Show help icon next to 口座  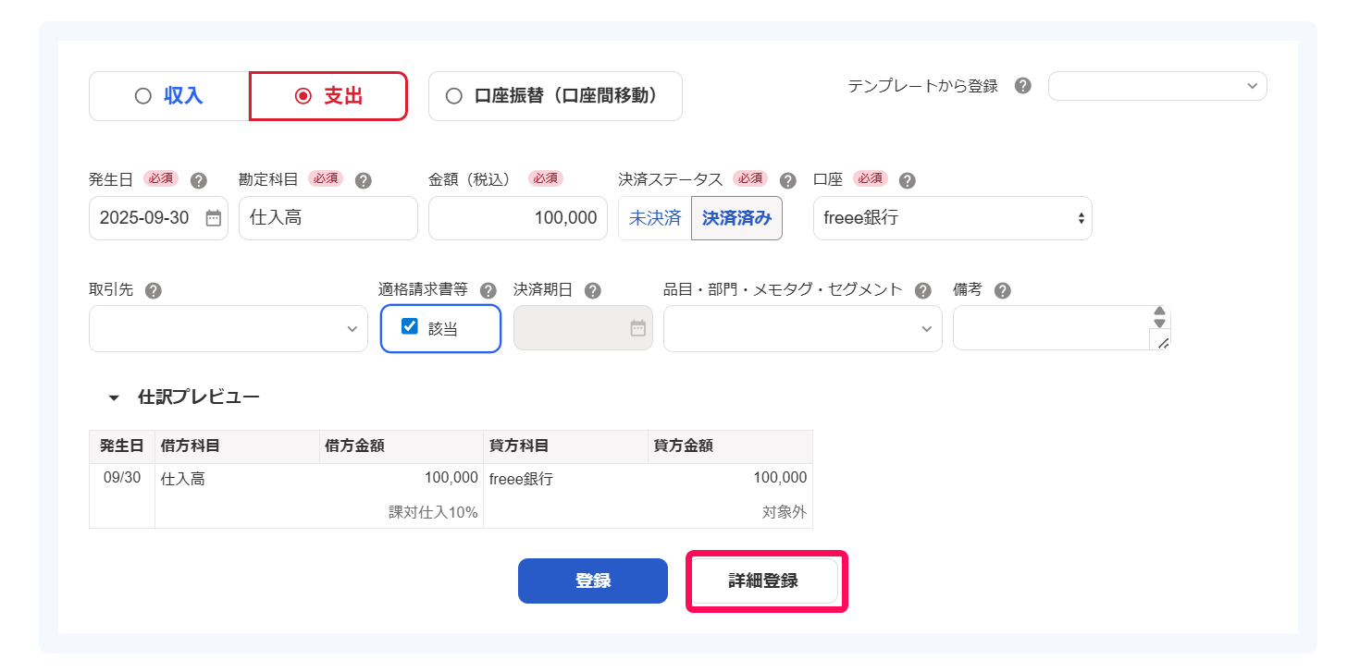coord(907,180)
